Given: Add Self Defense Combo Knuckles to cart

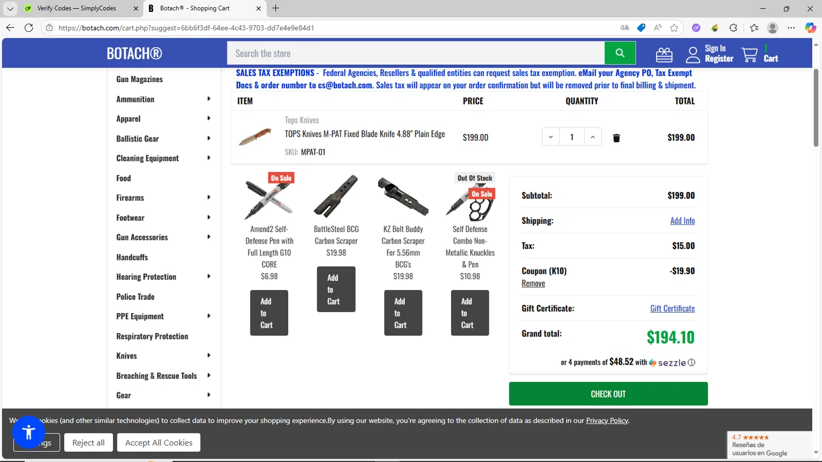Looking at the screenshot, I should (470, 313).
